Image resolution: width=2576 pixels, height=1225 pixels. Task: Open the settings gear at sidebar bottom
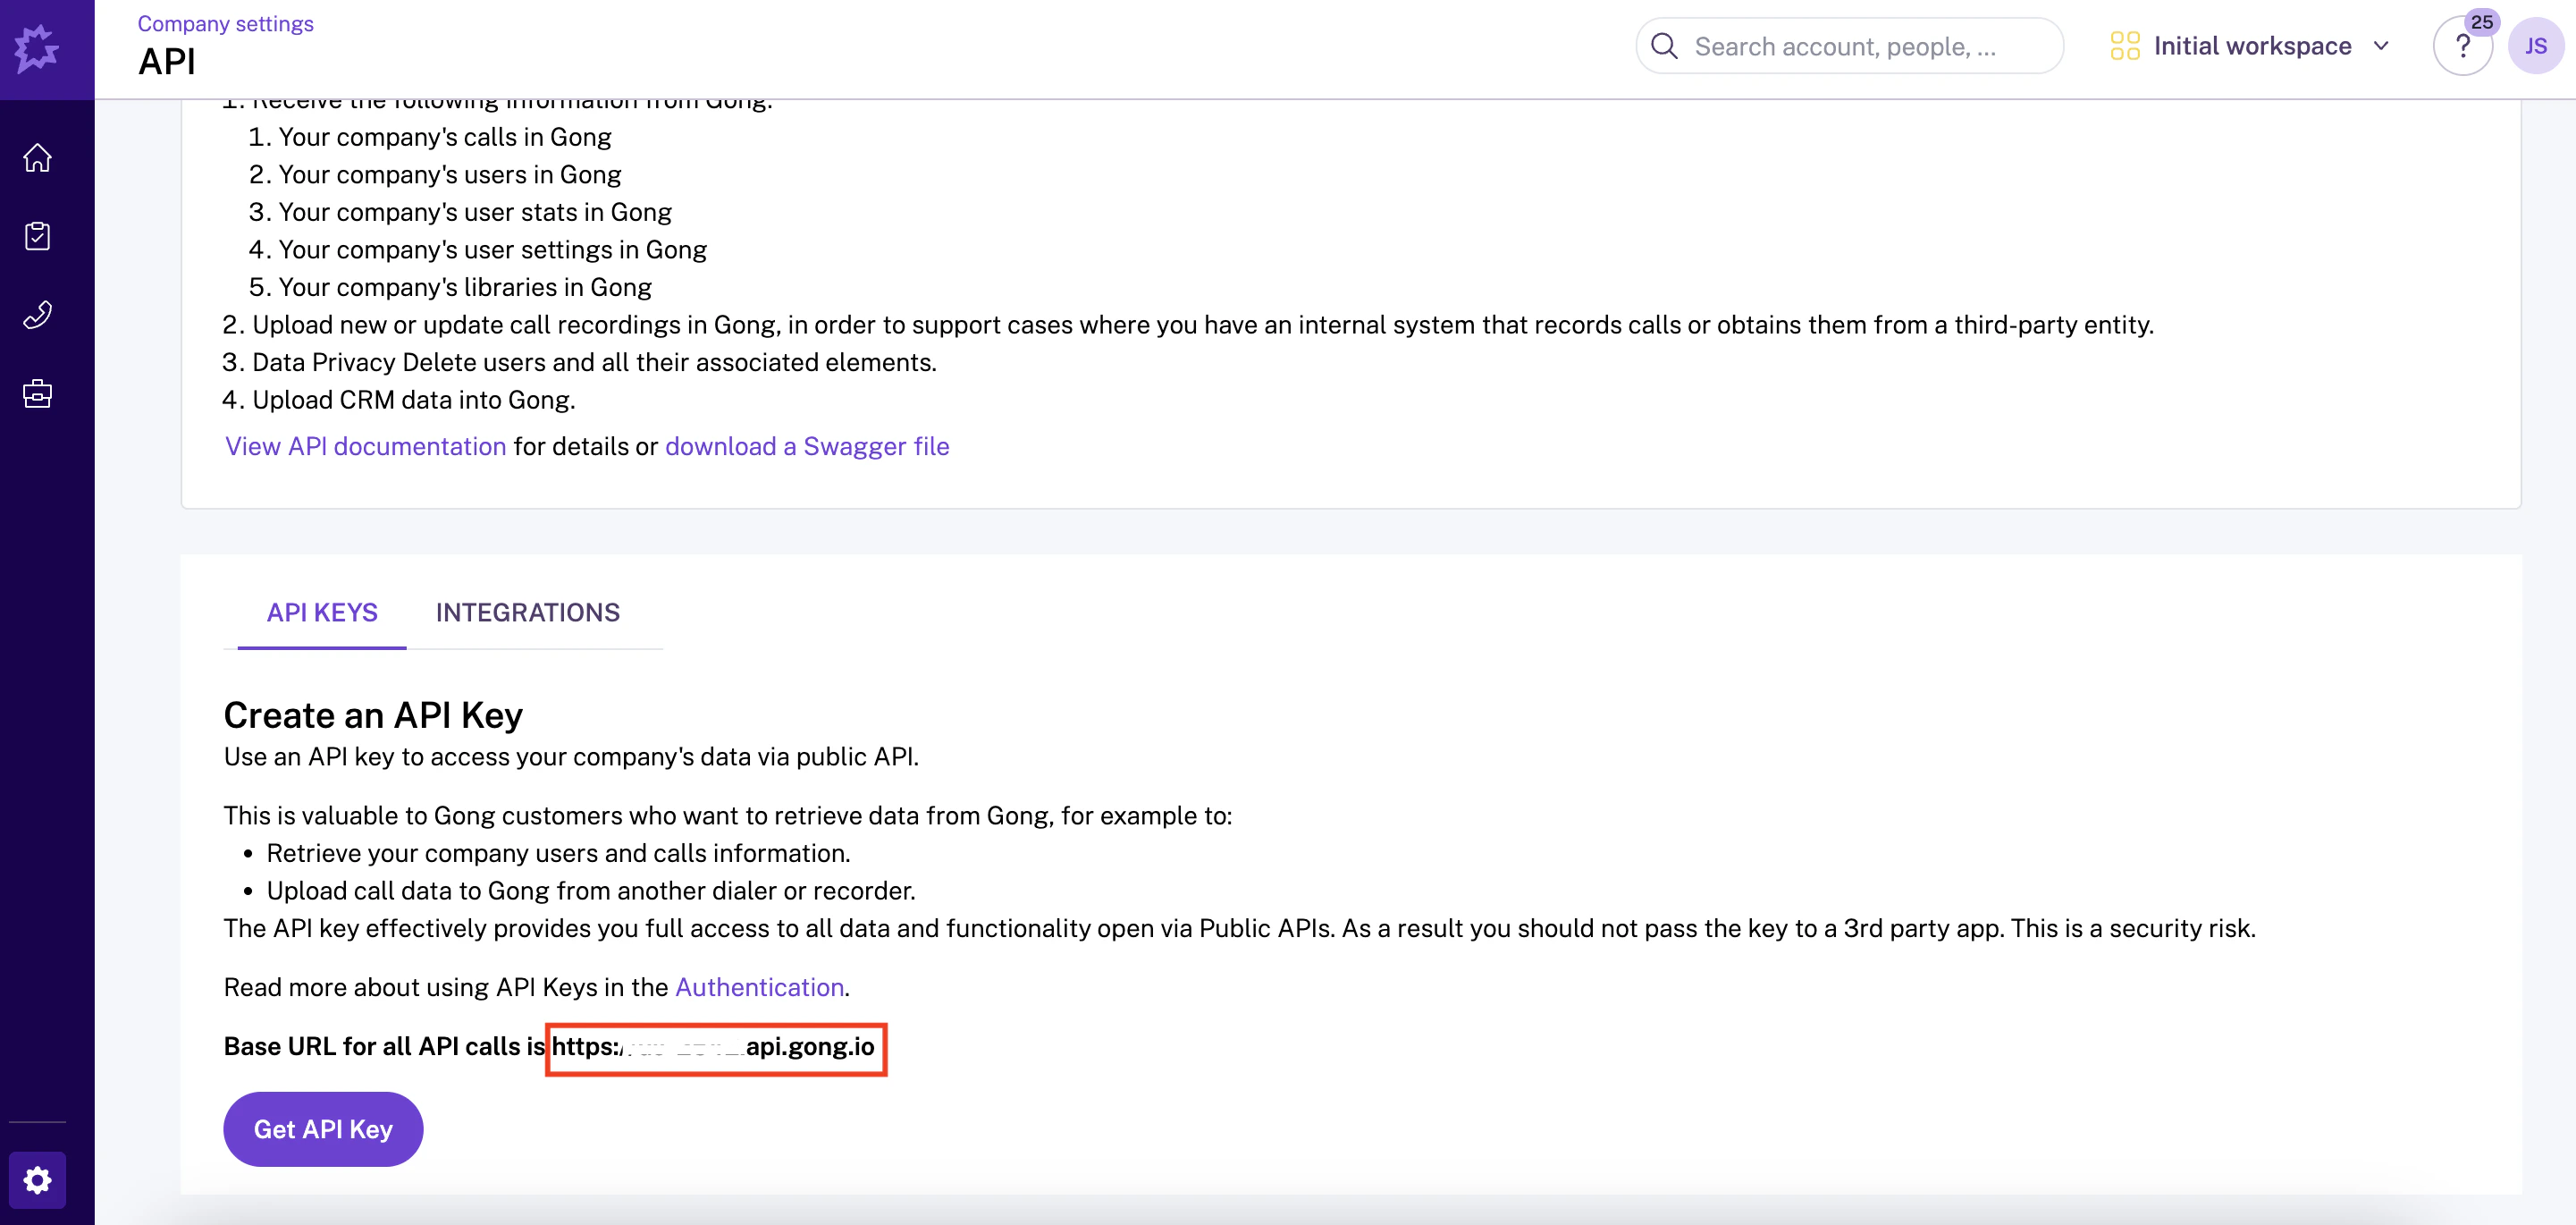37,1180
